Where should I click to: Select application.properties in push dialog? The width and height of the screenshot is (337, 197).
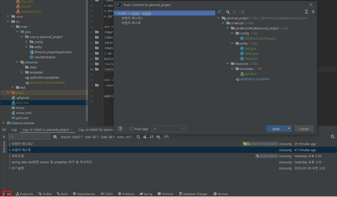click(x=254, y=79)
